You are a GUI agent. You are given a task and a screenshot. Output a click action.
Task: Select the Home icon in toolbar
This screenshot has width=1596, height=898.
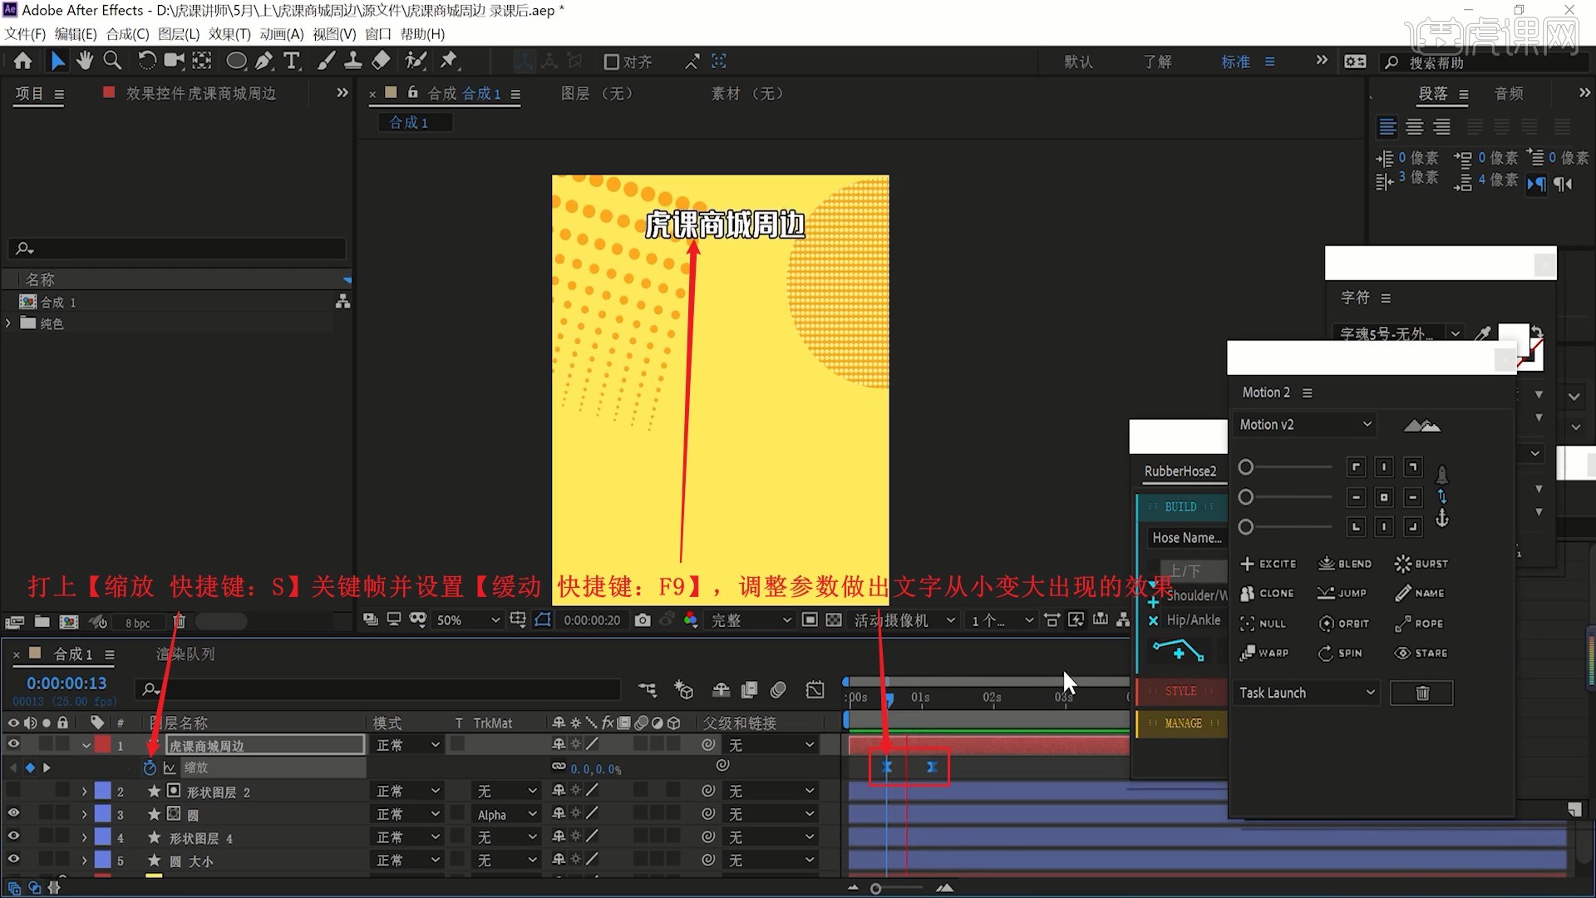(22, 61)
